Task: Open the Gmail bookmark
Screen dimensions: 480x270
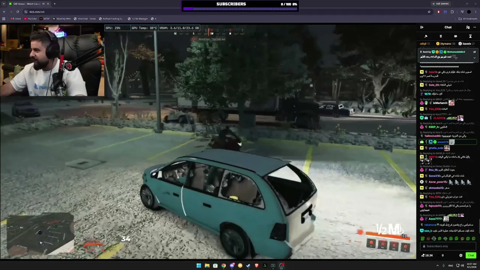Action: click(16, 19)
